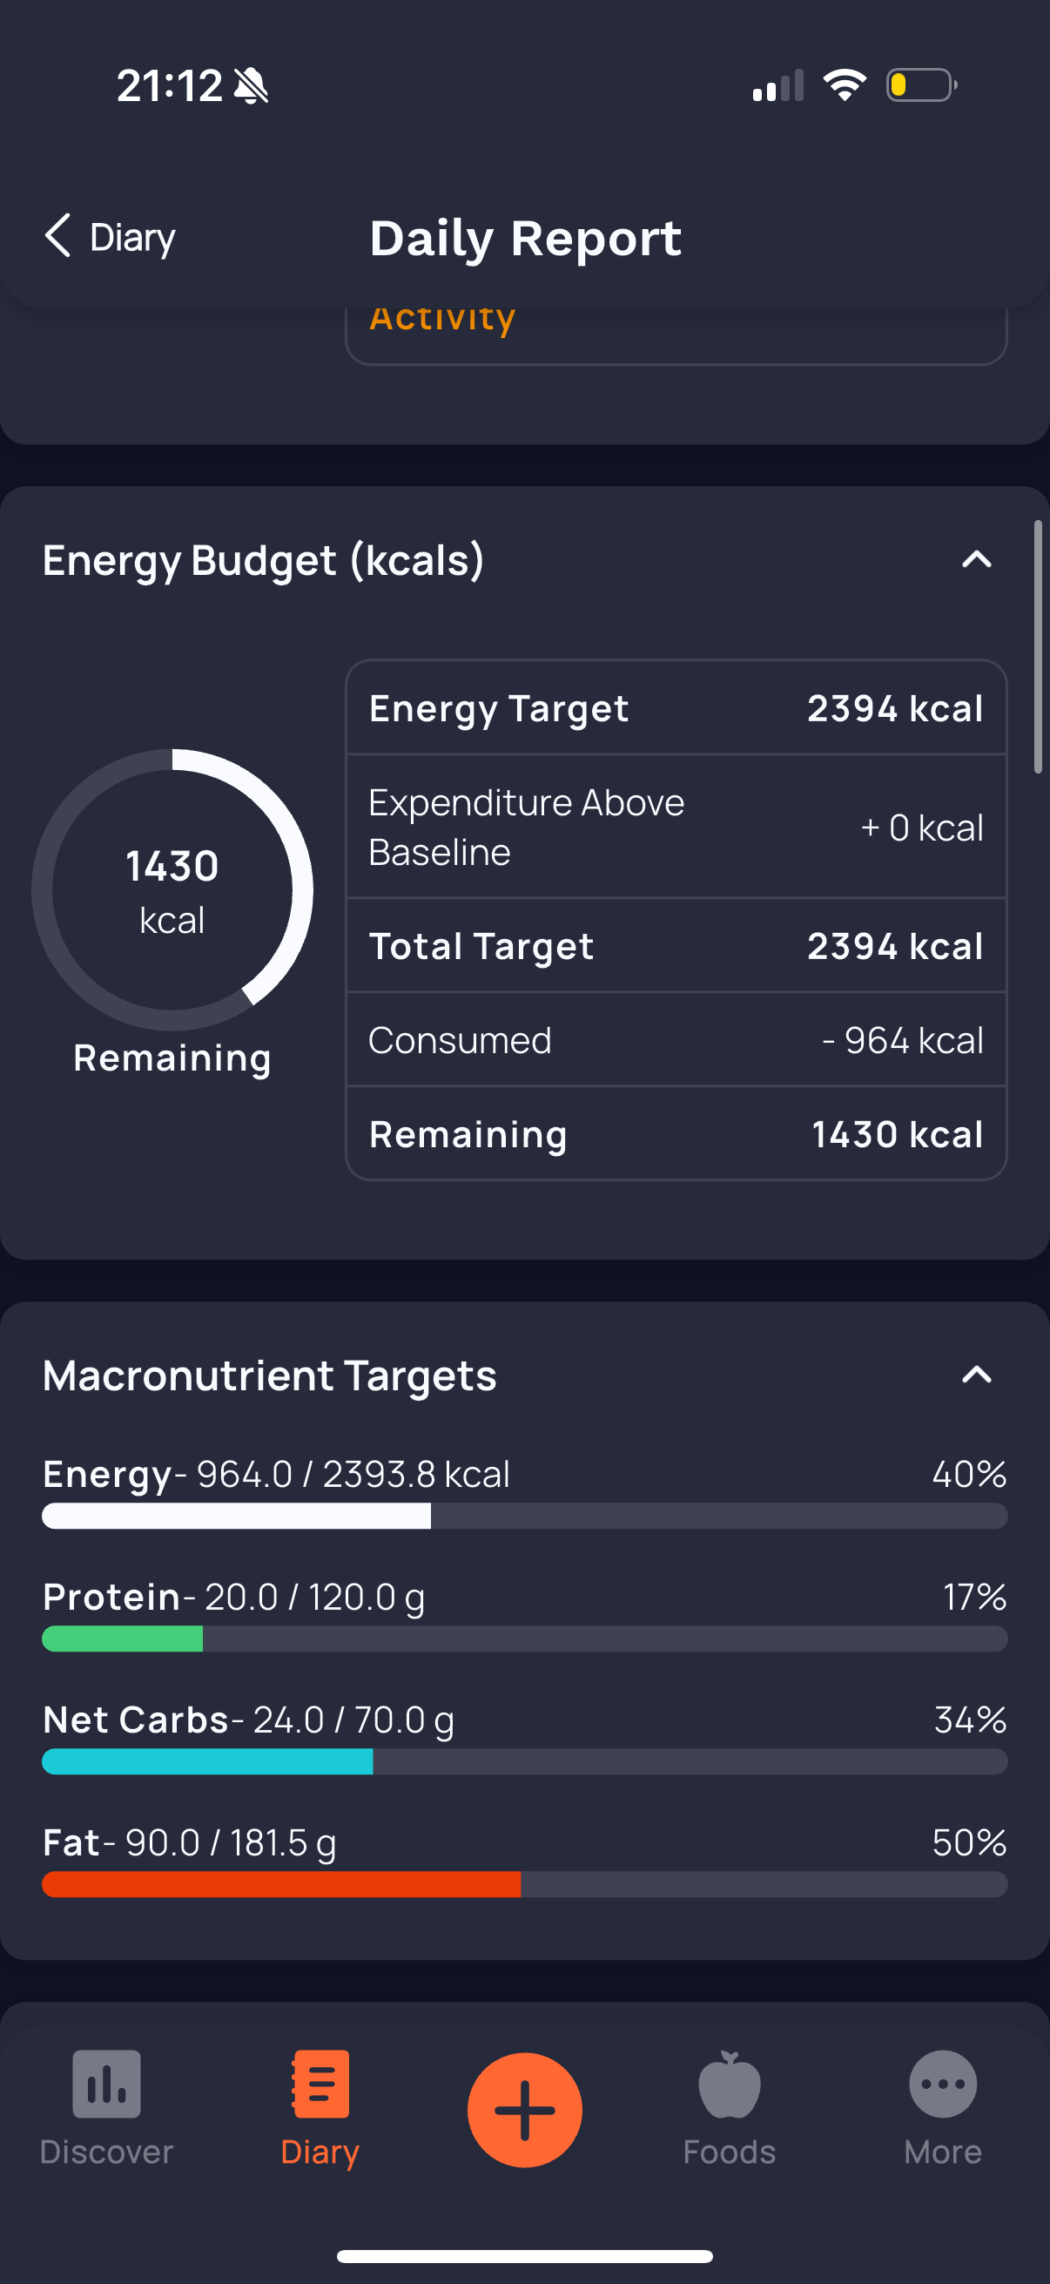The width and height of the screenshot is (1050, 2284).
Task: Open the Foods apple icon
Action: click(x=730, y=2084)
